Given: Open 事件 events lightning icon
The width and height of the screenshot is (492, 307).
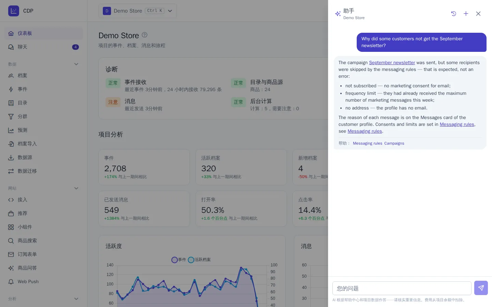Looking at the screenshot, I should pos(11,89).
